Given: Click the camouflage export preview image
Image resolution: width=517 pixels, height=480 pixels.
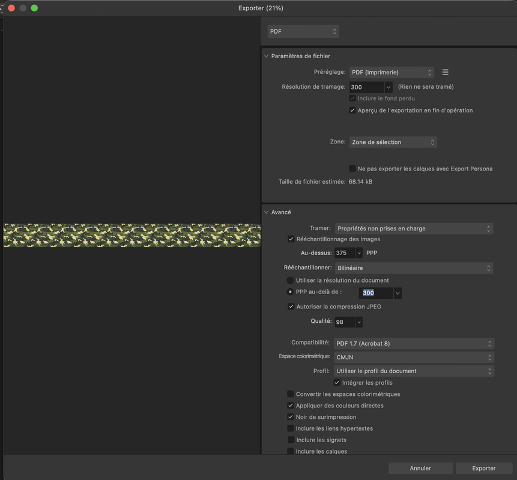Looking at the screenshot, I should tap(132, 235).
